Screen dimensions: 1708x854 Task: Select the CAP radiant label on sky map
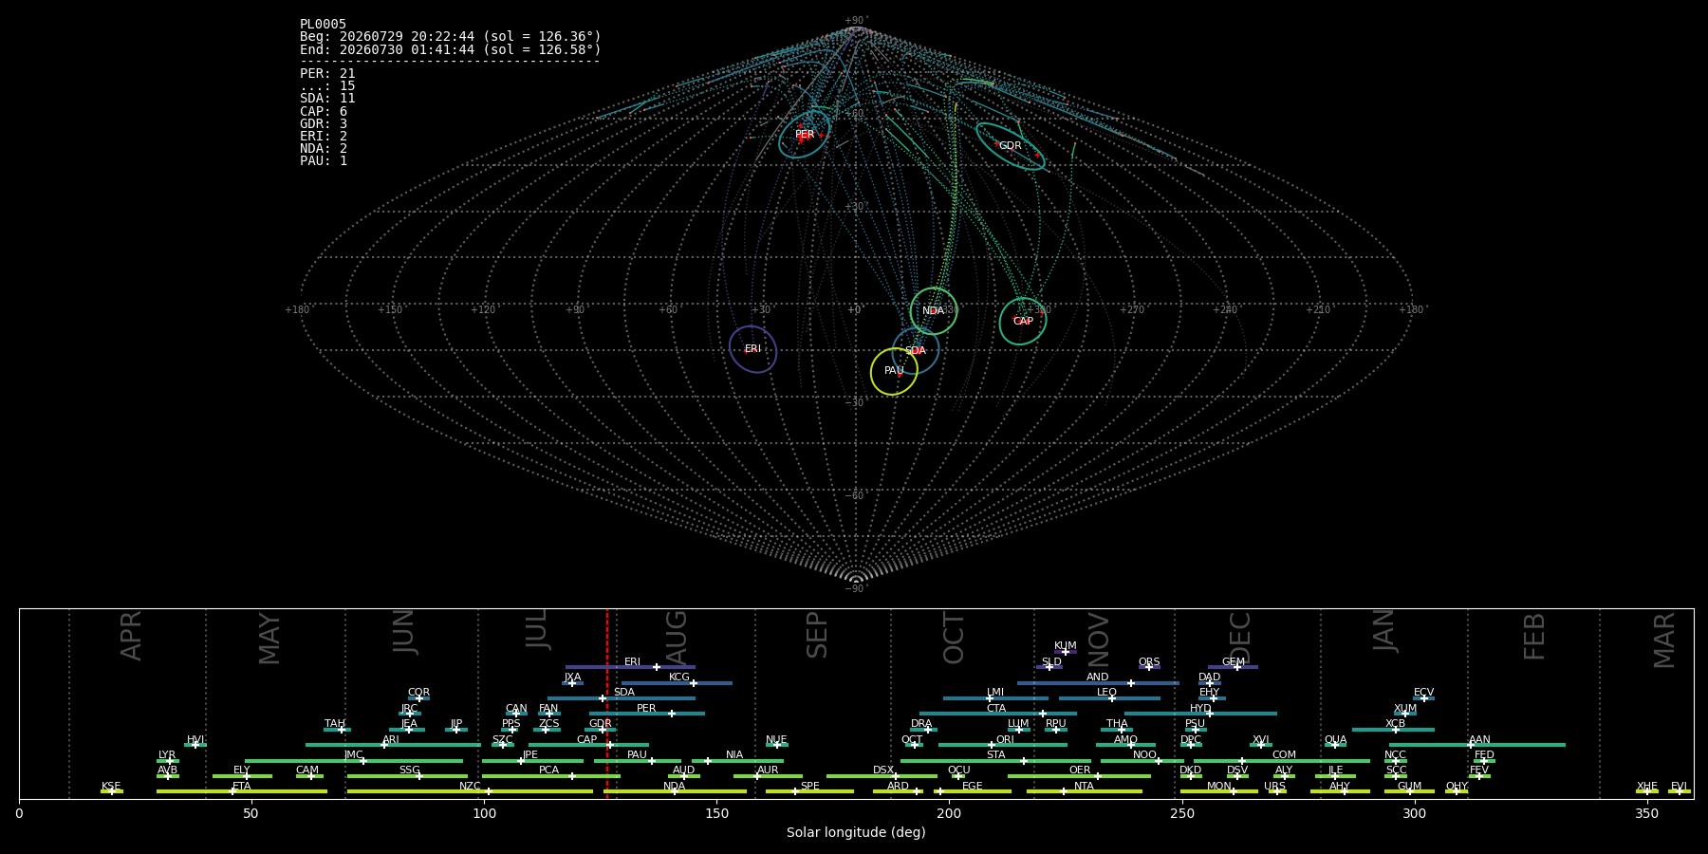[1023, 322]
